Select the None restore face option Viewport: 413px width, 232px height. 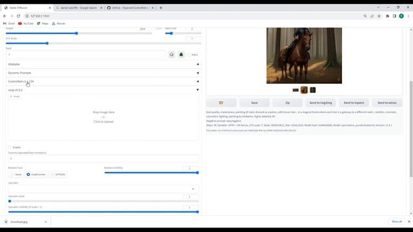[x=15, y=175]
